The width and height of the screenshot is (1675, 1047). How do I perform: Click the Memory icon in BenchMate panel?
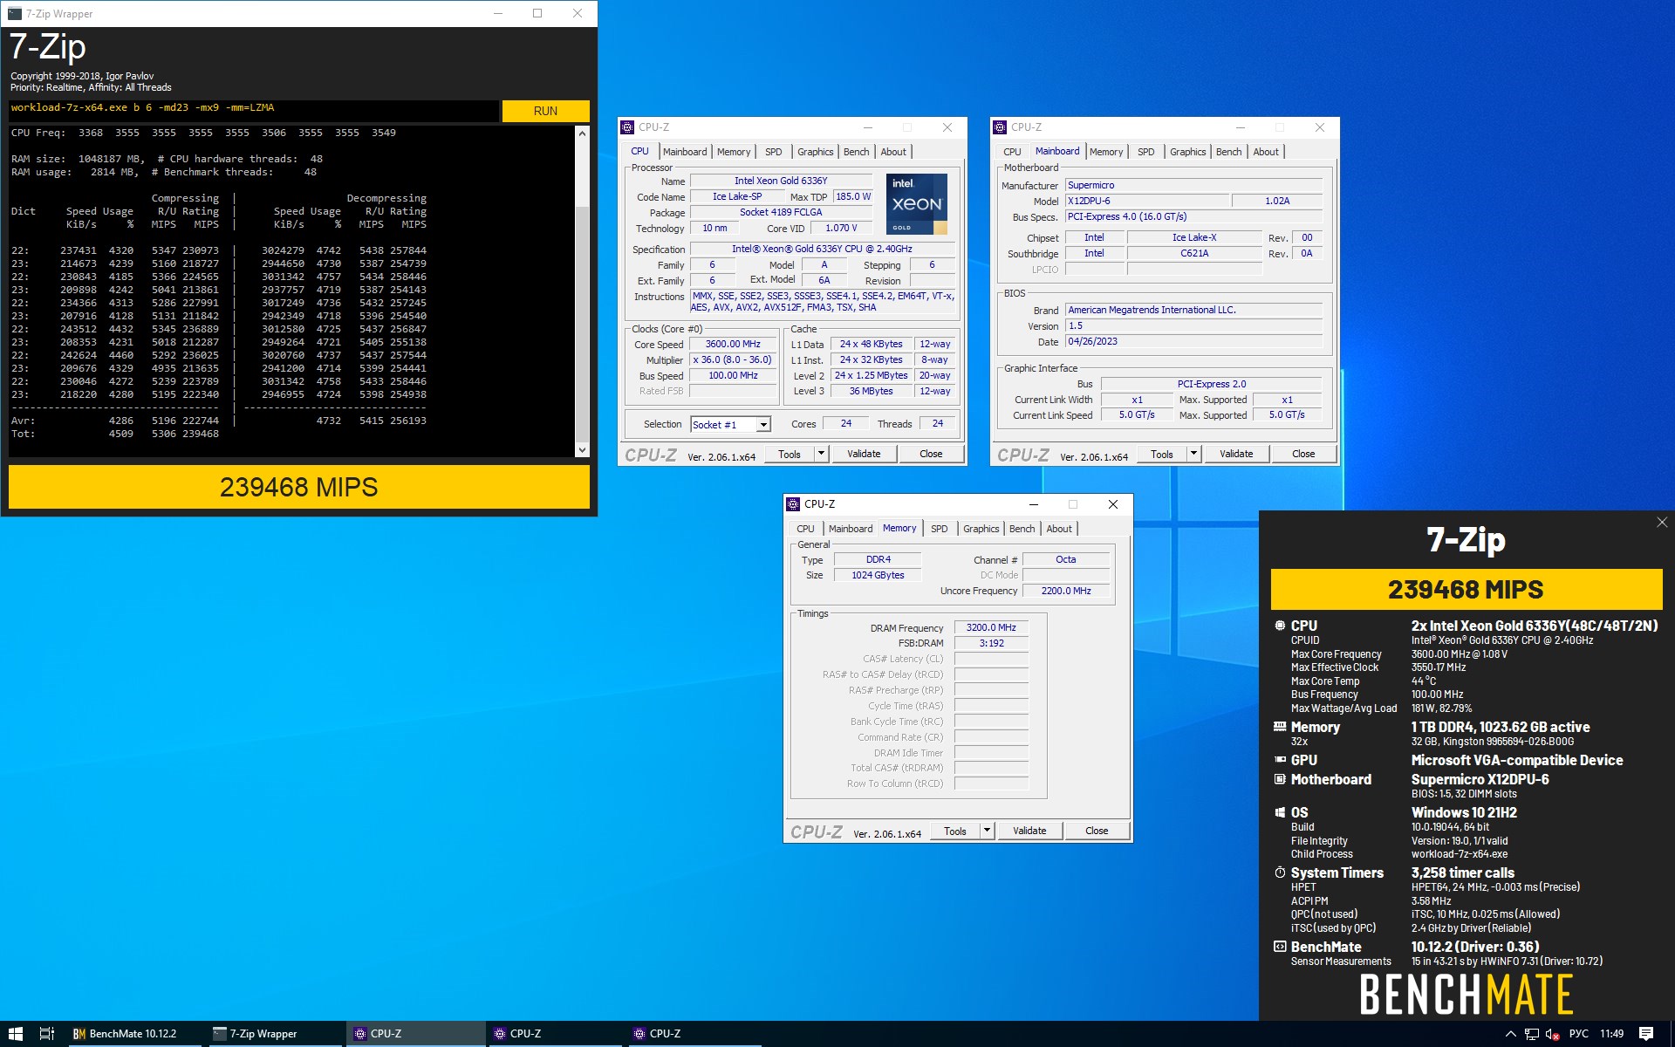(x=1280, y=727)
